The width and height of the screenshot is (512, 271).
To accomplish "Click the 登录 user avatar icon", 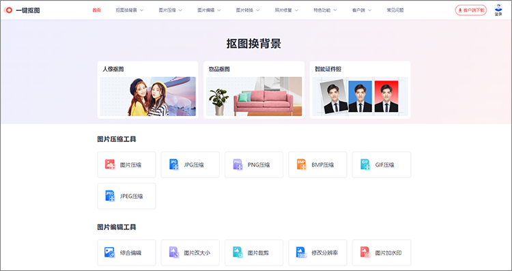I will click(498, 8).
